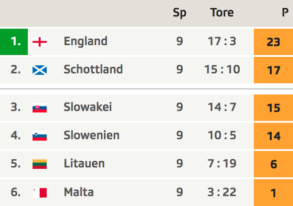Open the Schottland team link
Viewport: 293px width, 206px height.
coord(93,69)
